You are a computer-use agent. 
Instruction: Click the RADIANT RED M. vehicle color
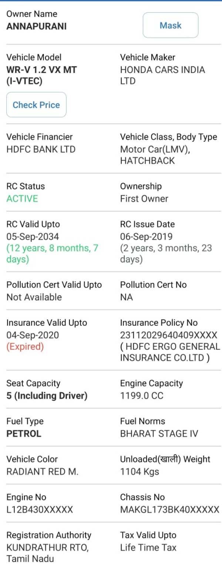tap(43, 472)
